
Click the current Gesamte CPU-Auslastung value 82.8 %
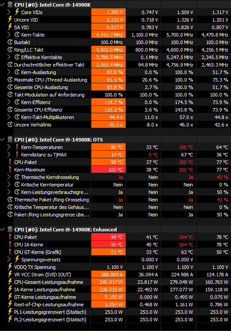pos(115,87)
